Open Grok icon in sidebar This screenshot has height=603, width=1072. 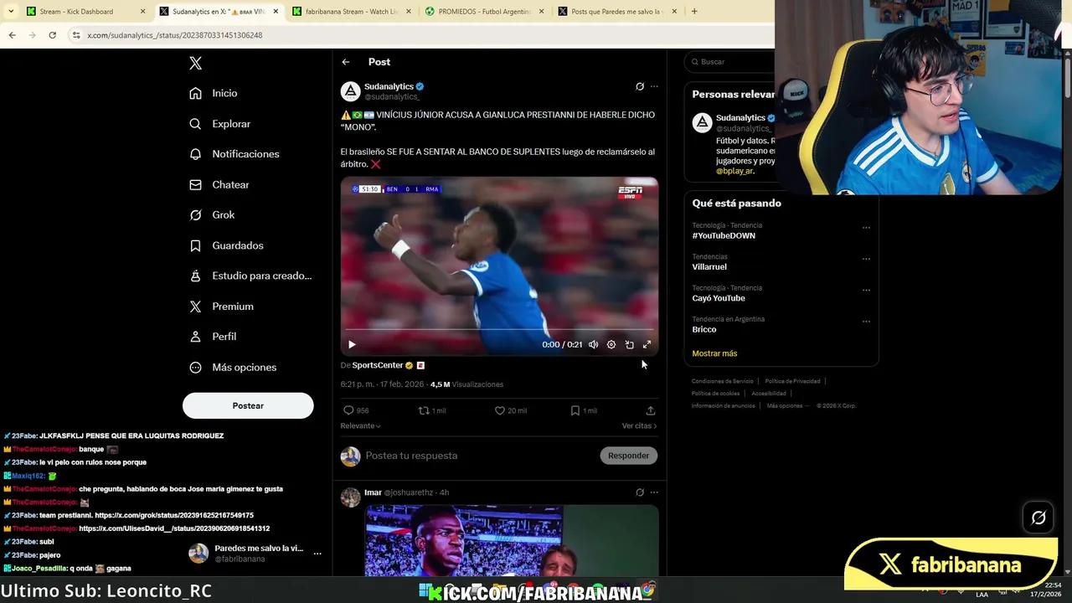(195, 214)
